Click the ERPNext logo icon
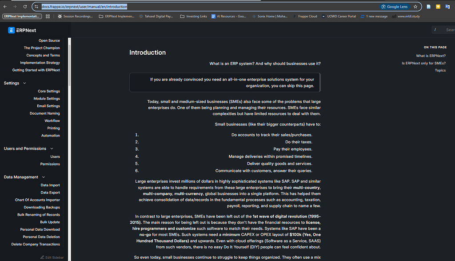 click(x=12, y=30)
